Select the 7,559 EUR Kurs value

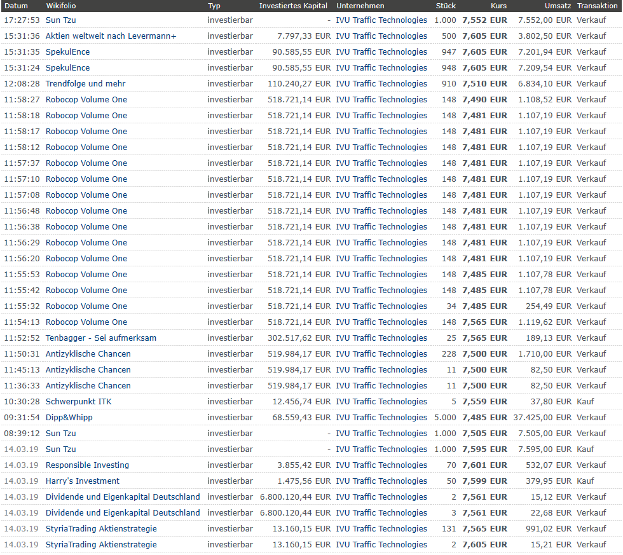click(x=484, y=402)
